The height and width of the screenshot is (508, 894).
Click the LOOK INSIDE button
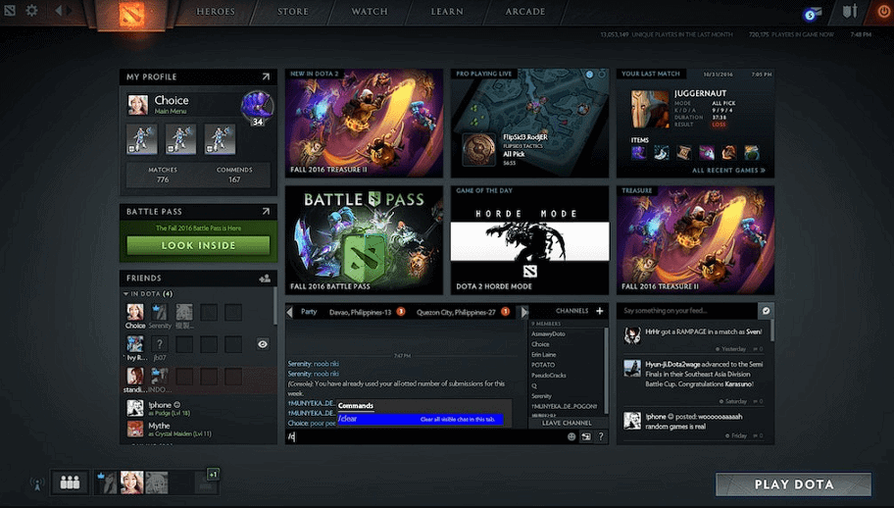[198, 246]
